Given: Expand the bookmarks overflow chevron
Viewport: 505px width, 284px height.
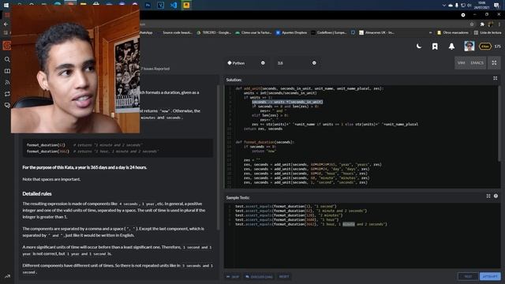Looking at the screenshot, I should (x=430, y=32).
